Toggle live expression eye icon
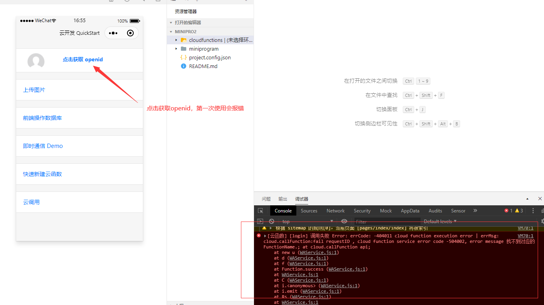This screenshot has width=544, height=305. (344, 222)
